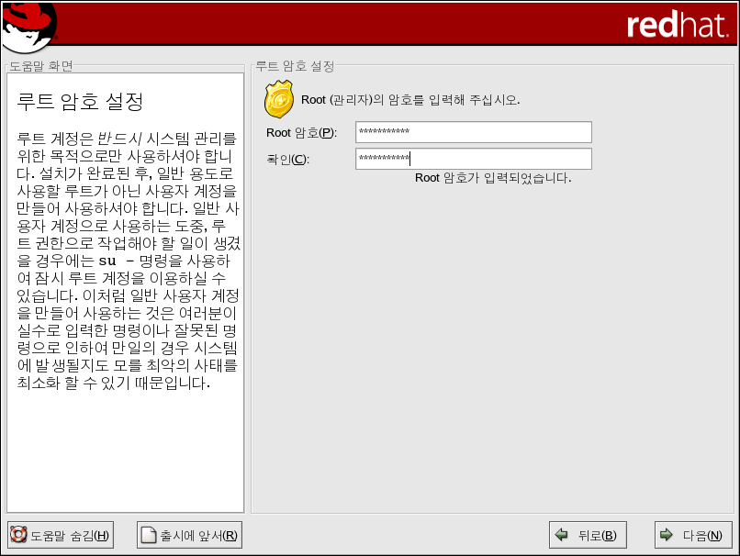Screen dimensions: 740x556
Task: Focus the Root 암호 password field
Action: (x=473, y=132)
